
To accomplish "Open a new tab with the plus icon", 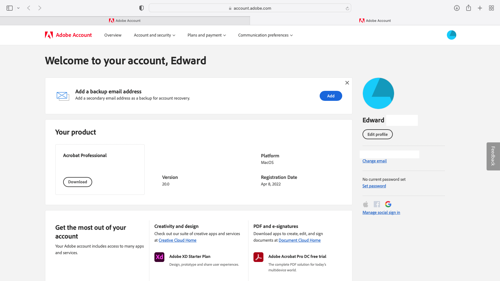I will [480, 8].
